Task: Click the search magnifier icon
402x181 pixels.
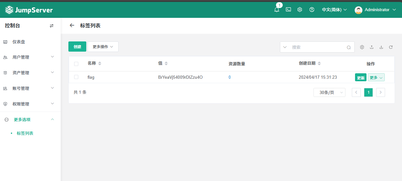Action: click(x=349, y=47)
